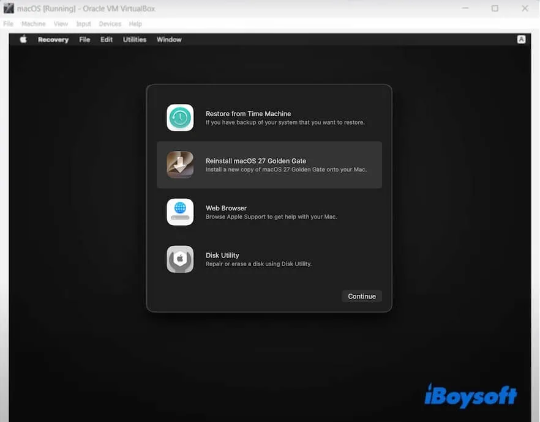This screenshot has width=540, height=422.
Task: Open the VirtualBox Machine menu
Action: tap(34, 24)
